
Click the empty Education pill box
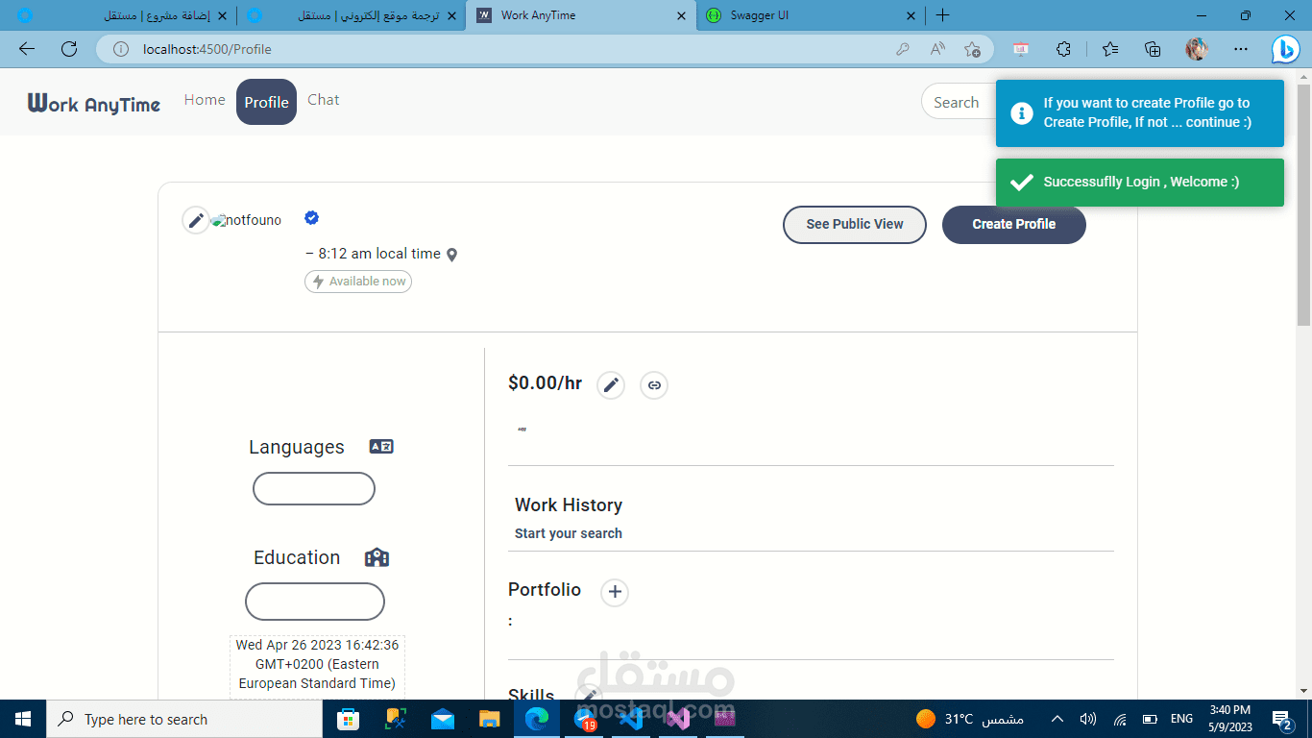pos(315,602)
